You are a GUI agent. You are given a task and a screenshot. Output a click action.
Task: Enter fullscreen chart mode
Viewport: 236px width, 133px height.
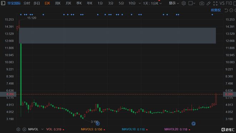tap(215, 3)
